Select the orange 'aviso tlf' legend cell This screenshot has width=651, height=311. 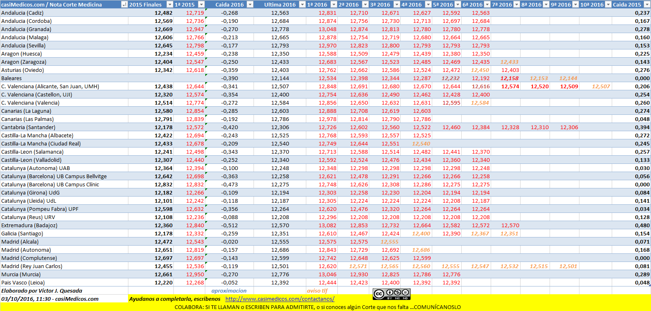(x=317, y=291)
